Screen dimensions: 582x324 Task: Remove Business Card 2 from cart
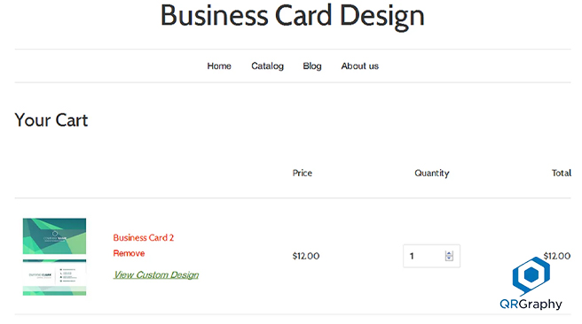click(x=129, y=253)
